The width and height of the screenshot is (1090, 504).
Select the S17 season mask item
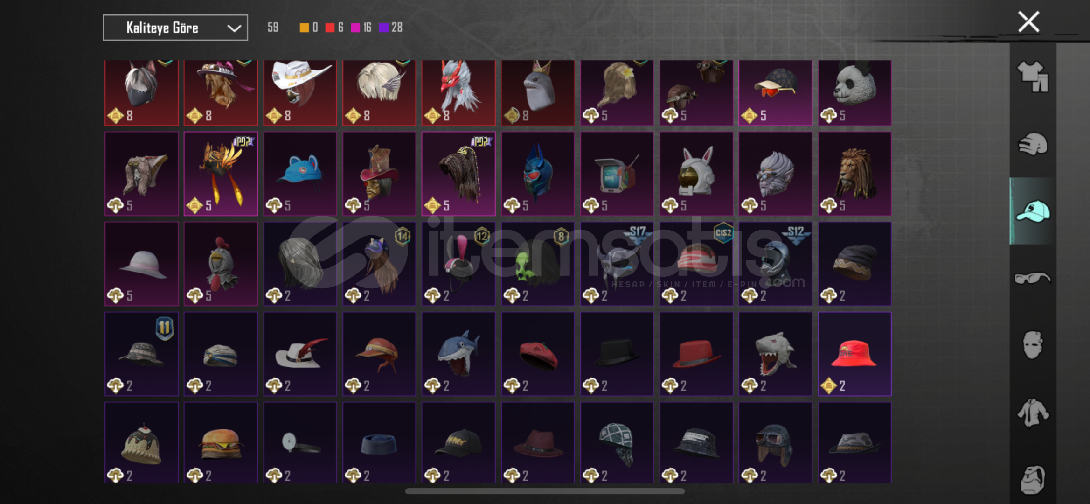tap(617, 264)
